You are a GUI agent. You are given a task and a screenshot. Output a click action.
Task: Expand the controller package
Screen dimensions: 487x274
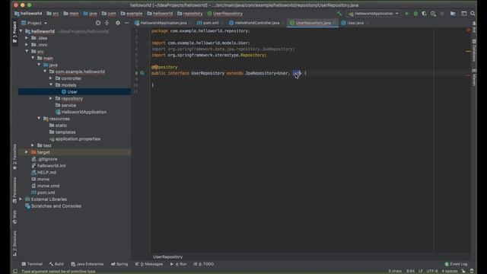coord(51,78)
